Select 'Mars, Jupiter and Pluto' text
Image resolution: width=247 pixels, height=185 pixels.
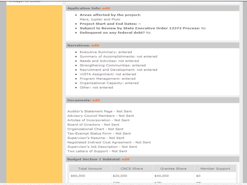100,19
